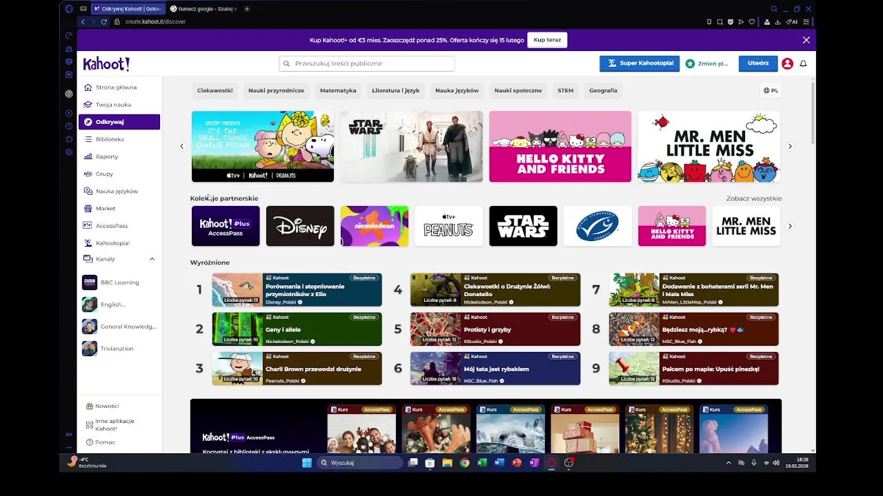883x496 pixels.
Task: Show hidden system tray icons
Action: pos(728,463)
